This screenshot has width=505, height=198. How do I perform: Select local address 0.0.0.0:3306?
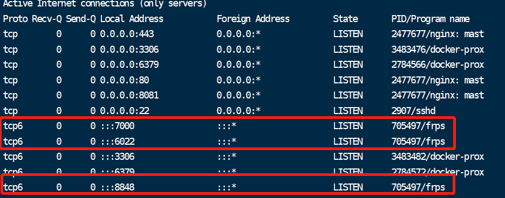(129, 49)
